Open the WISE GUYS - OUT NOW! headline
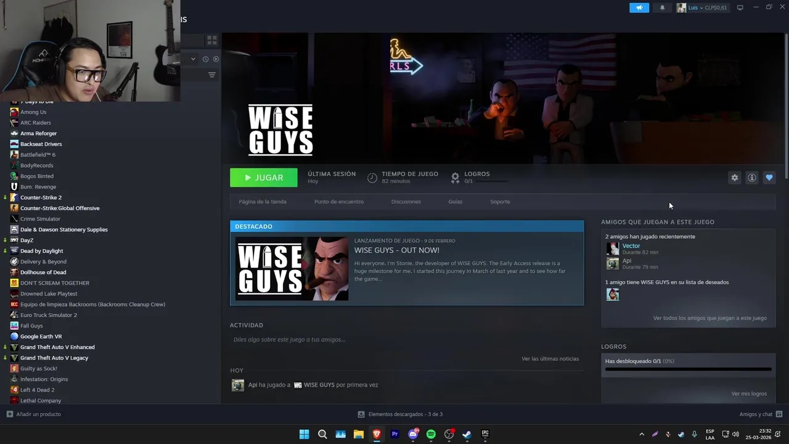This screenshot has height=444, width=789. coord(397,250)
